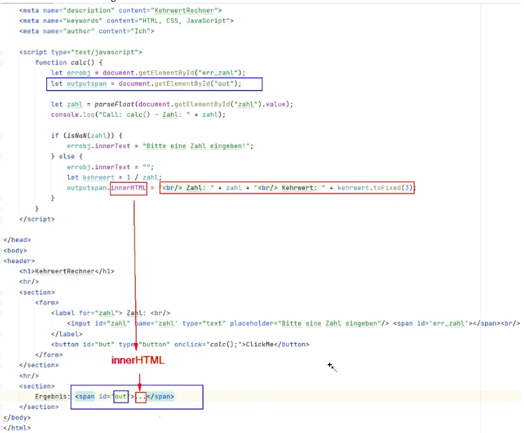Click the closing </body> tag
524x433 pixels.
(17, 417)
